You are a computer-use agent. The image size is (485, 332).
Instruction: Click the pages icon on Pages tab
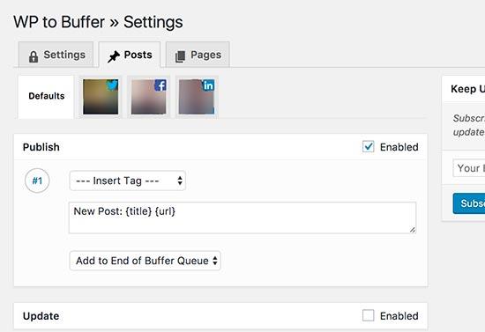pyautogui.click(x=180, y=57)
